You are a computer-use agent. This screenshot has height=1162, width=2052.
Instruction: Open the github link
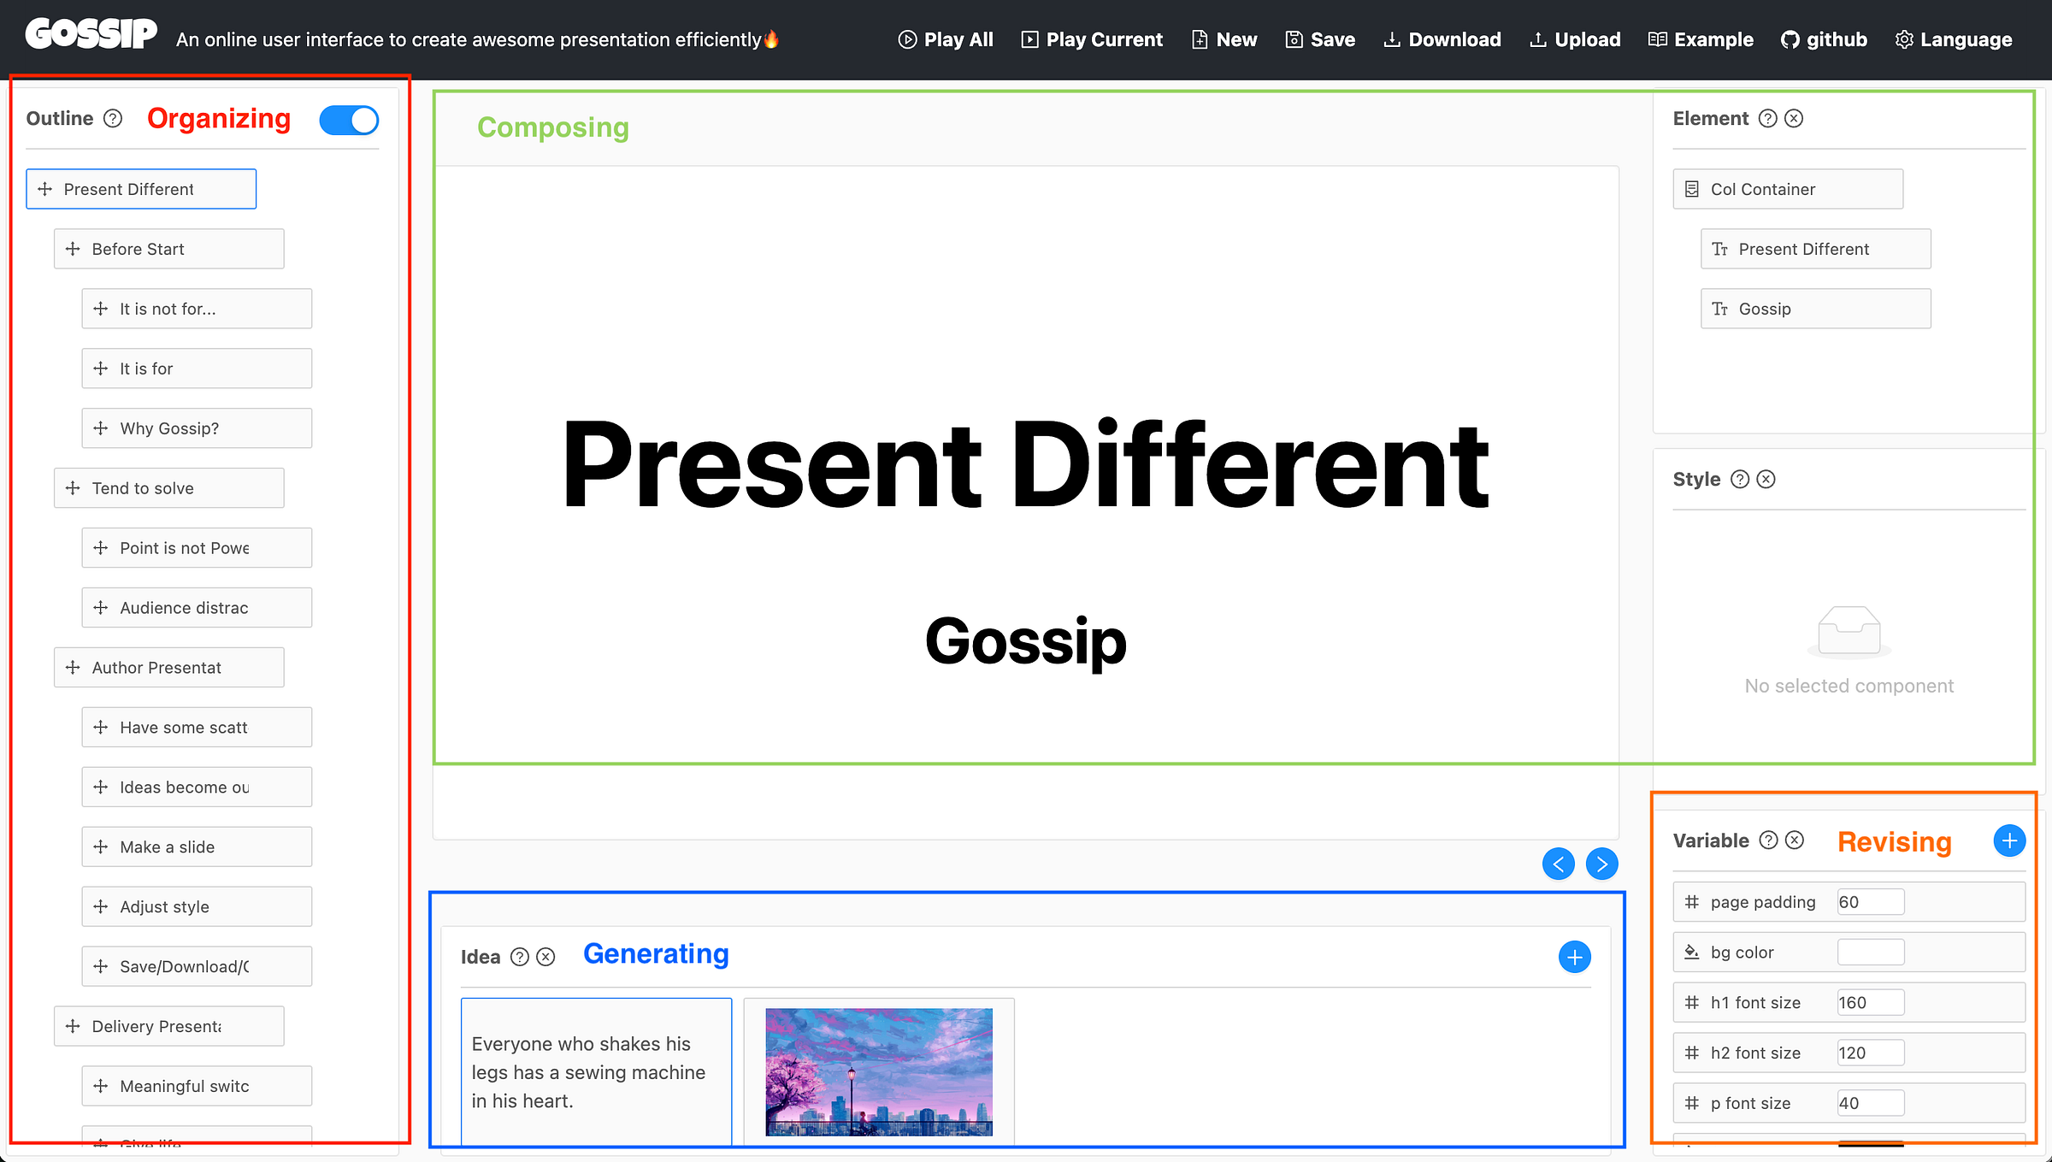[1824, 39]
